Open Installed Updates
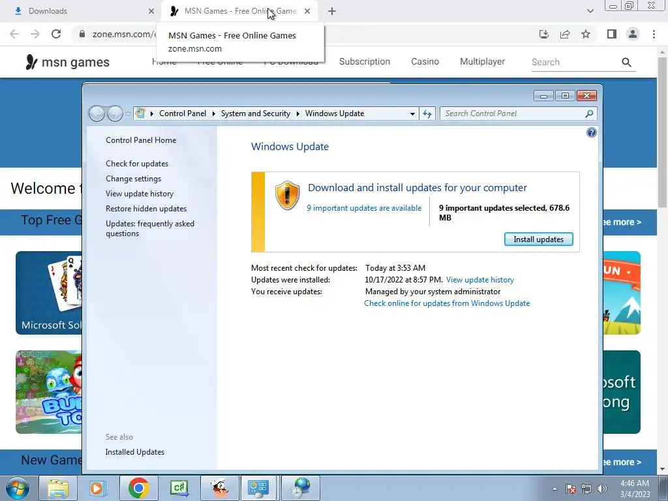Viewport: 668px width, 501px height. (x=134, y=452)
